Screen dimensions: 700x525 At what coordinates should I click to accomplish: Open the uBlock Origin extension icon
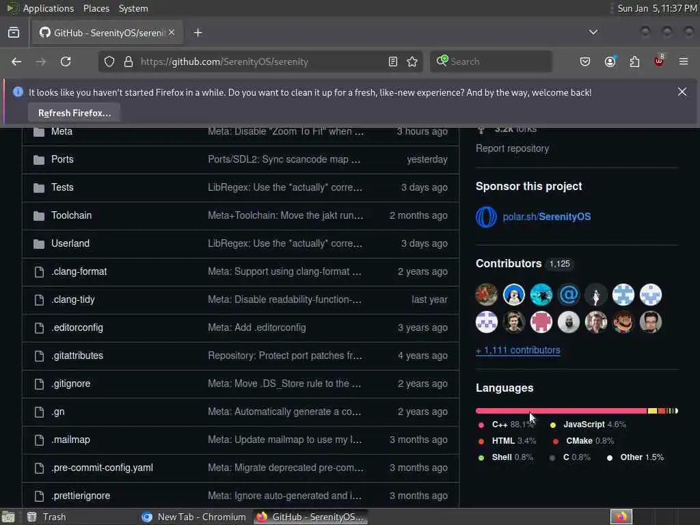pyautogui.click(x=659, y=61)
